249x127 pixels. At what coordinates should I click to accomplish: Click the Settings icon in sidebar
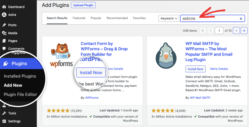coord(4,121)
